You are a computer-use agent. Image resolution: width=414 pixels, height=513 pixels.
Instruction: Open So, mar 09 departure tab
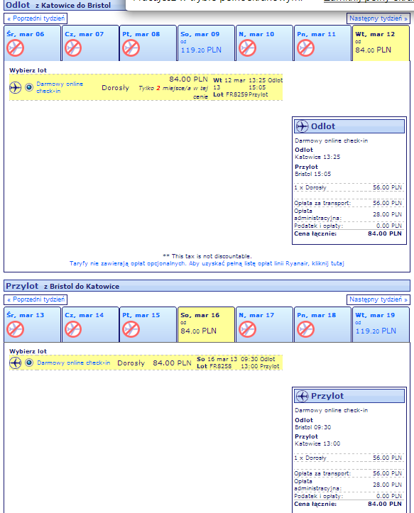pyautogui.click(x=206, y=43)
